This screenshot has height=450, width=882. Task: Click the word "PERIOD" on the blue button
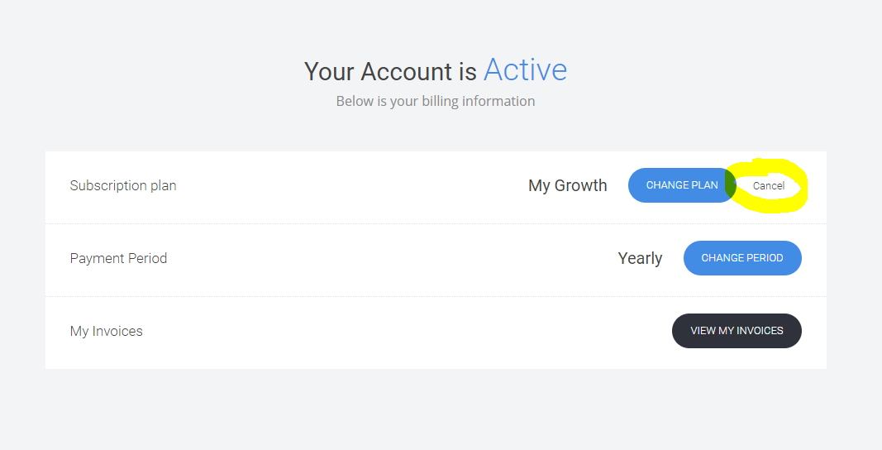pyautogui.click(x=764, y=258)
